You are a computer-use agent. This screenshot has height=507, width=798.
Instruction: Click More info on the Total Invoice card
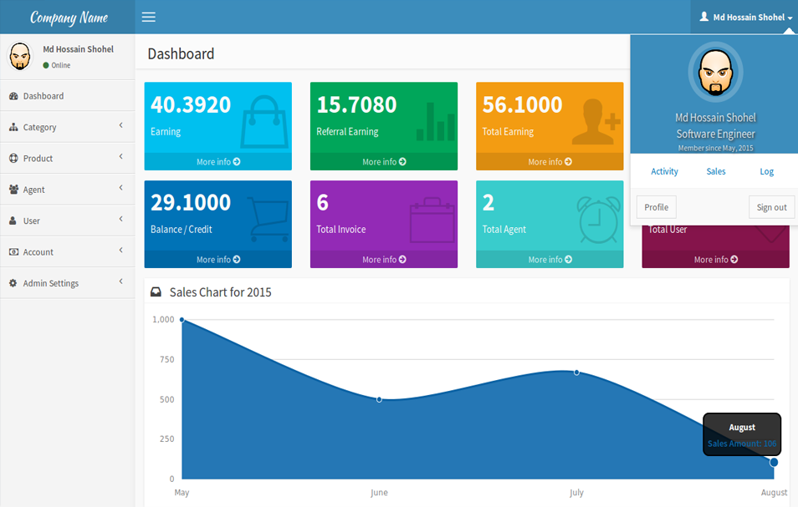pos(384,260)
